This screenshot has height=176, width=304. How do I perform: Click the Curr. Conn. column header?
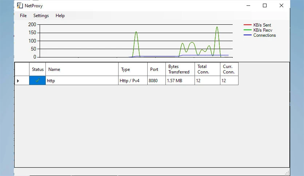229,69
